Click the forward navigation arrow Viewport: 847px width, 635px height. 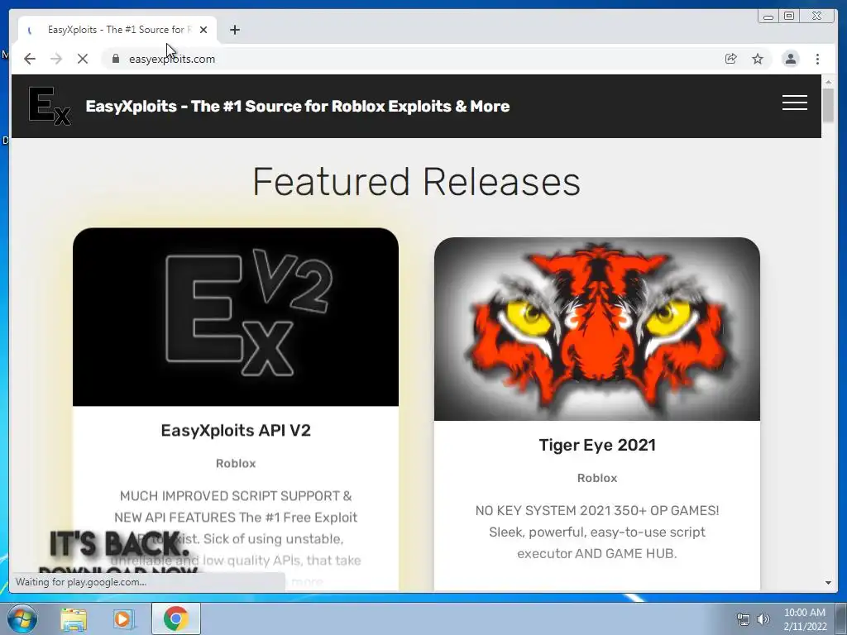56,59
